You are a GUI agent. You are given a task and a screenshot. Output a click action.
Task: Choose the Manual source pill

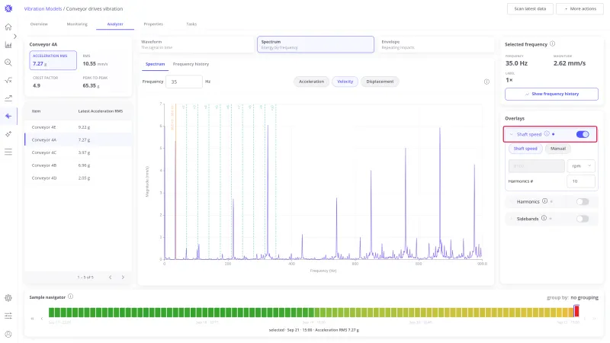coord(558,149)
